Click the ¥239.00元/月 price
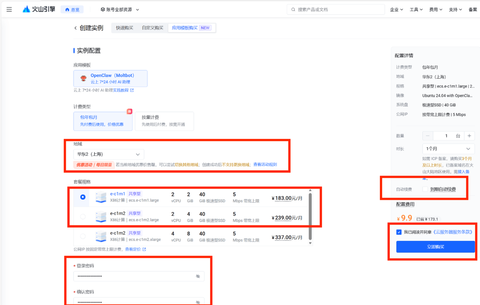The image size is (480, 305). coord(287,218)
